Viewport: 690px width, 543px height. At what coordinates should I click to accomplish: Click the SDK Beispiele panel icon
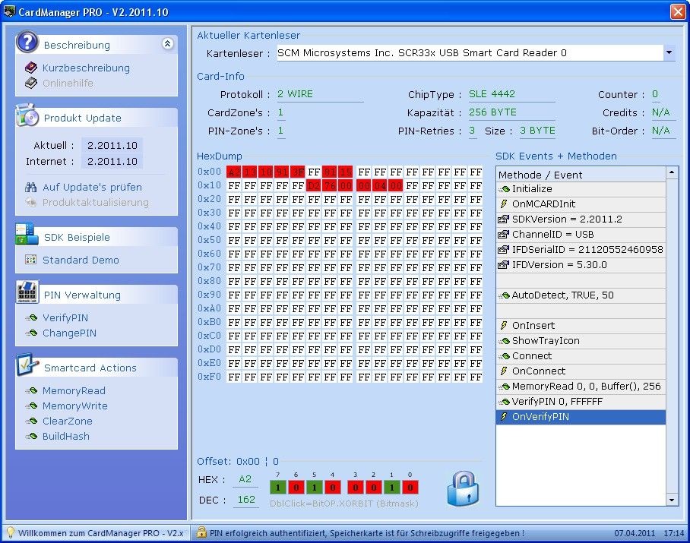pyautogui.click(x=27, y=235)
